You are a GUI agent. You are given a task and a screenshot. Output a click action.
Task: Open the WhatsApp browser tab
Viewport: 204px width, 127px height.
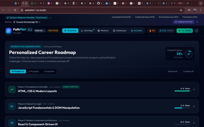click(x=32, y=3)
